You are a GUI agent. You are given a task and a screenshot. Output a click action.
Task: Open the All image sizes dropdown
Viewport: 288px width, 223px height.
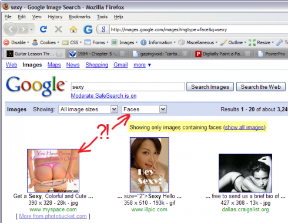tap(88, 109)
